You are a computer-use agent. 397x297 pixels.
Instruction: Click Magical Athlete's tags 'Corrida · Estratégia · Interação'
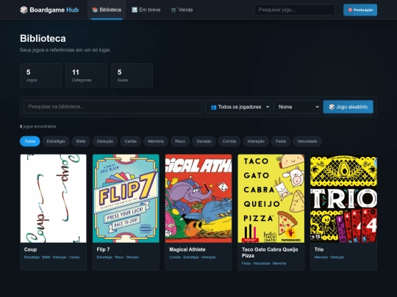click(193, 257)
